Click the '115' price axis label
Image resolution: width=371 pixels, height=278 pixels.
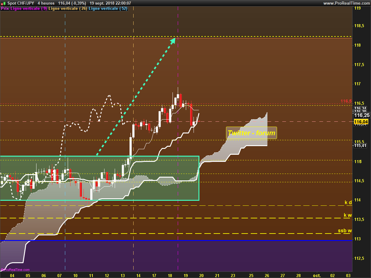tap(357, 162)
